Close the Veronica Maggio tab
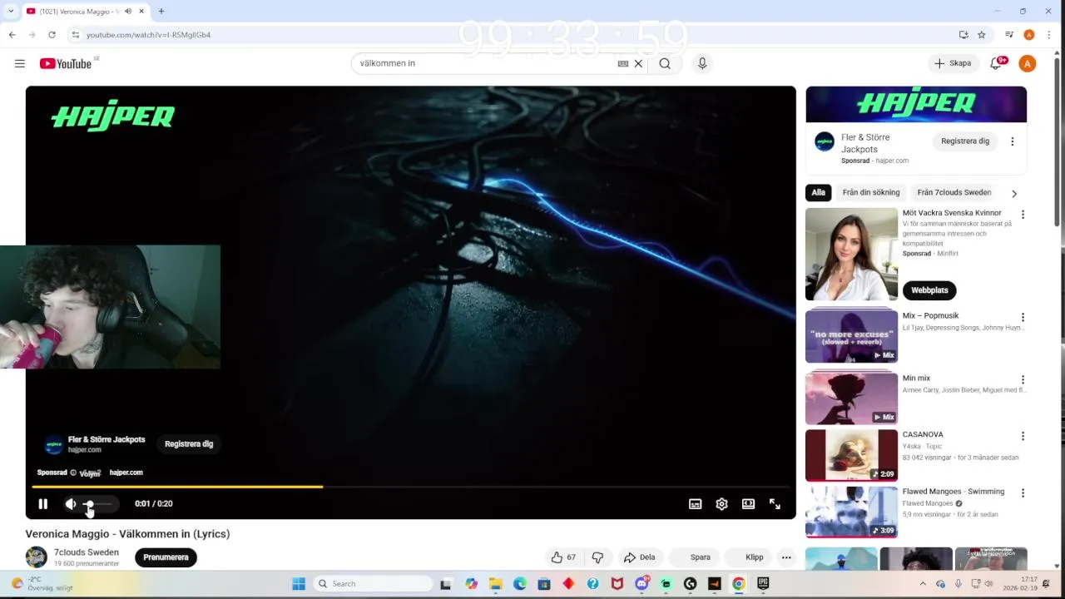 141,11
